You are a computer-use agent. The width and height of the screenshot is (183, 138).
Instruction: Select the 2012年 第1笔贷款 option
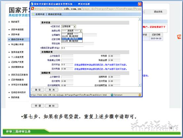click(x=72, y=36)
